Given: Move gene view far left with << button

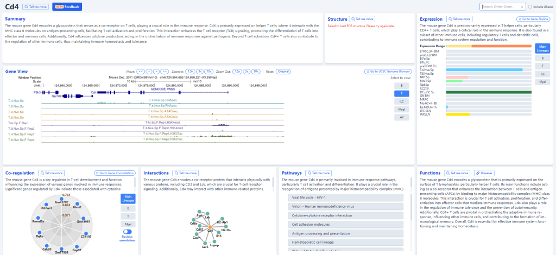Looking at the screenshot, I should point(141,72).
